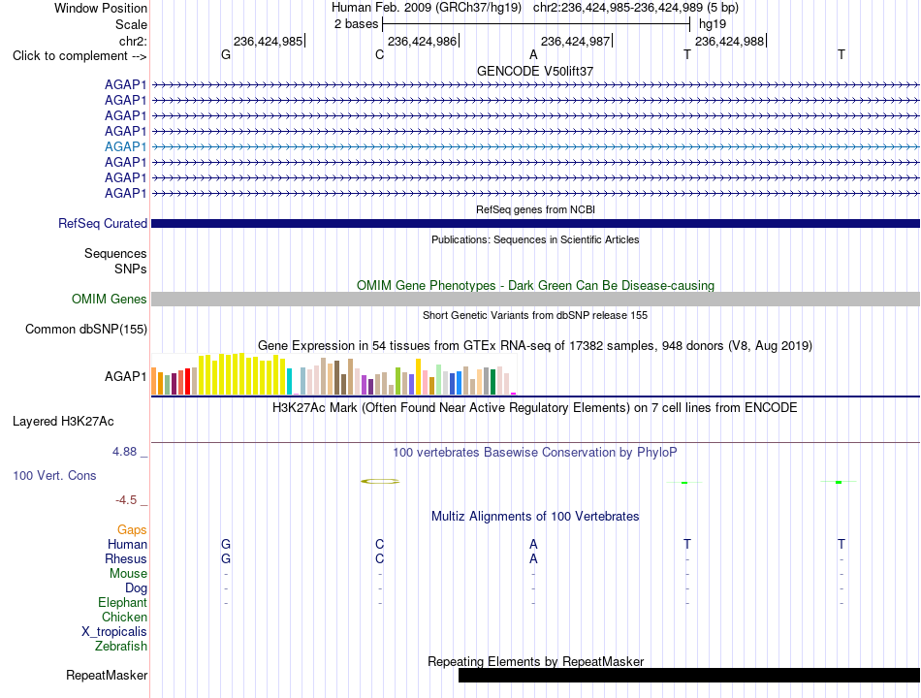Click the Human Feb. 2009 (GRCh37/hg19) assembly text
921x698 pixels.
(427, 8)
